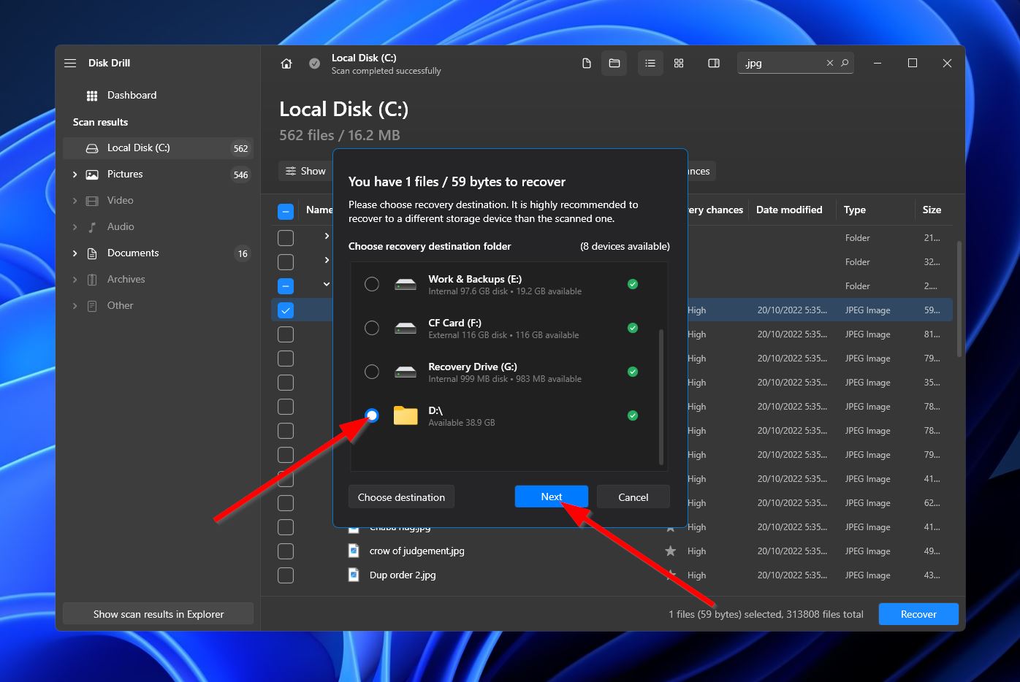
Task: Click the home icon in the toolbar
Action: pos(286,64)
